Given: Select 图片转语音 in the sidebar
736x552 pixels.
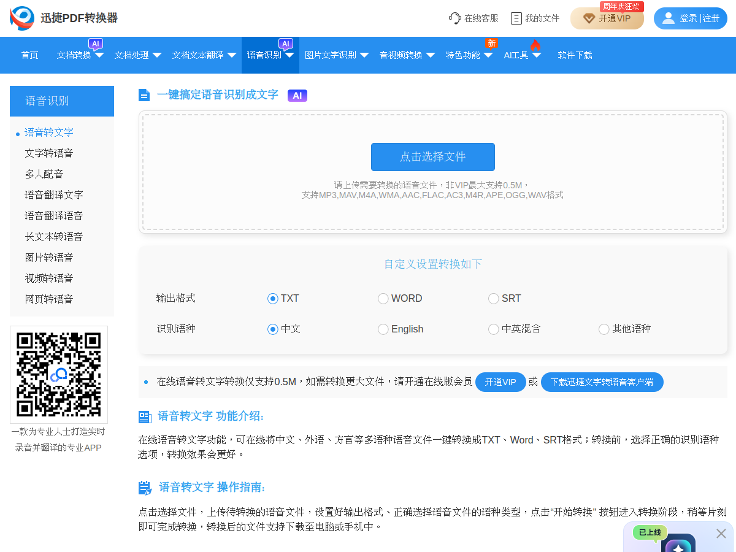Looking at the screenshot, I should (49, 258).
